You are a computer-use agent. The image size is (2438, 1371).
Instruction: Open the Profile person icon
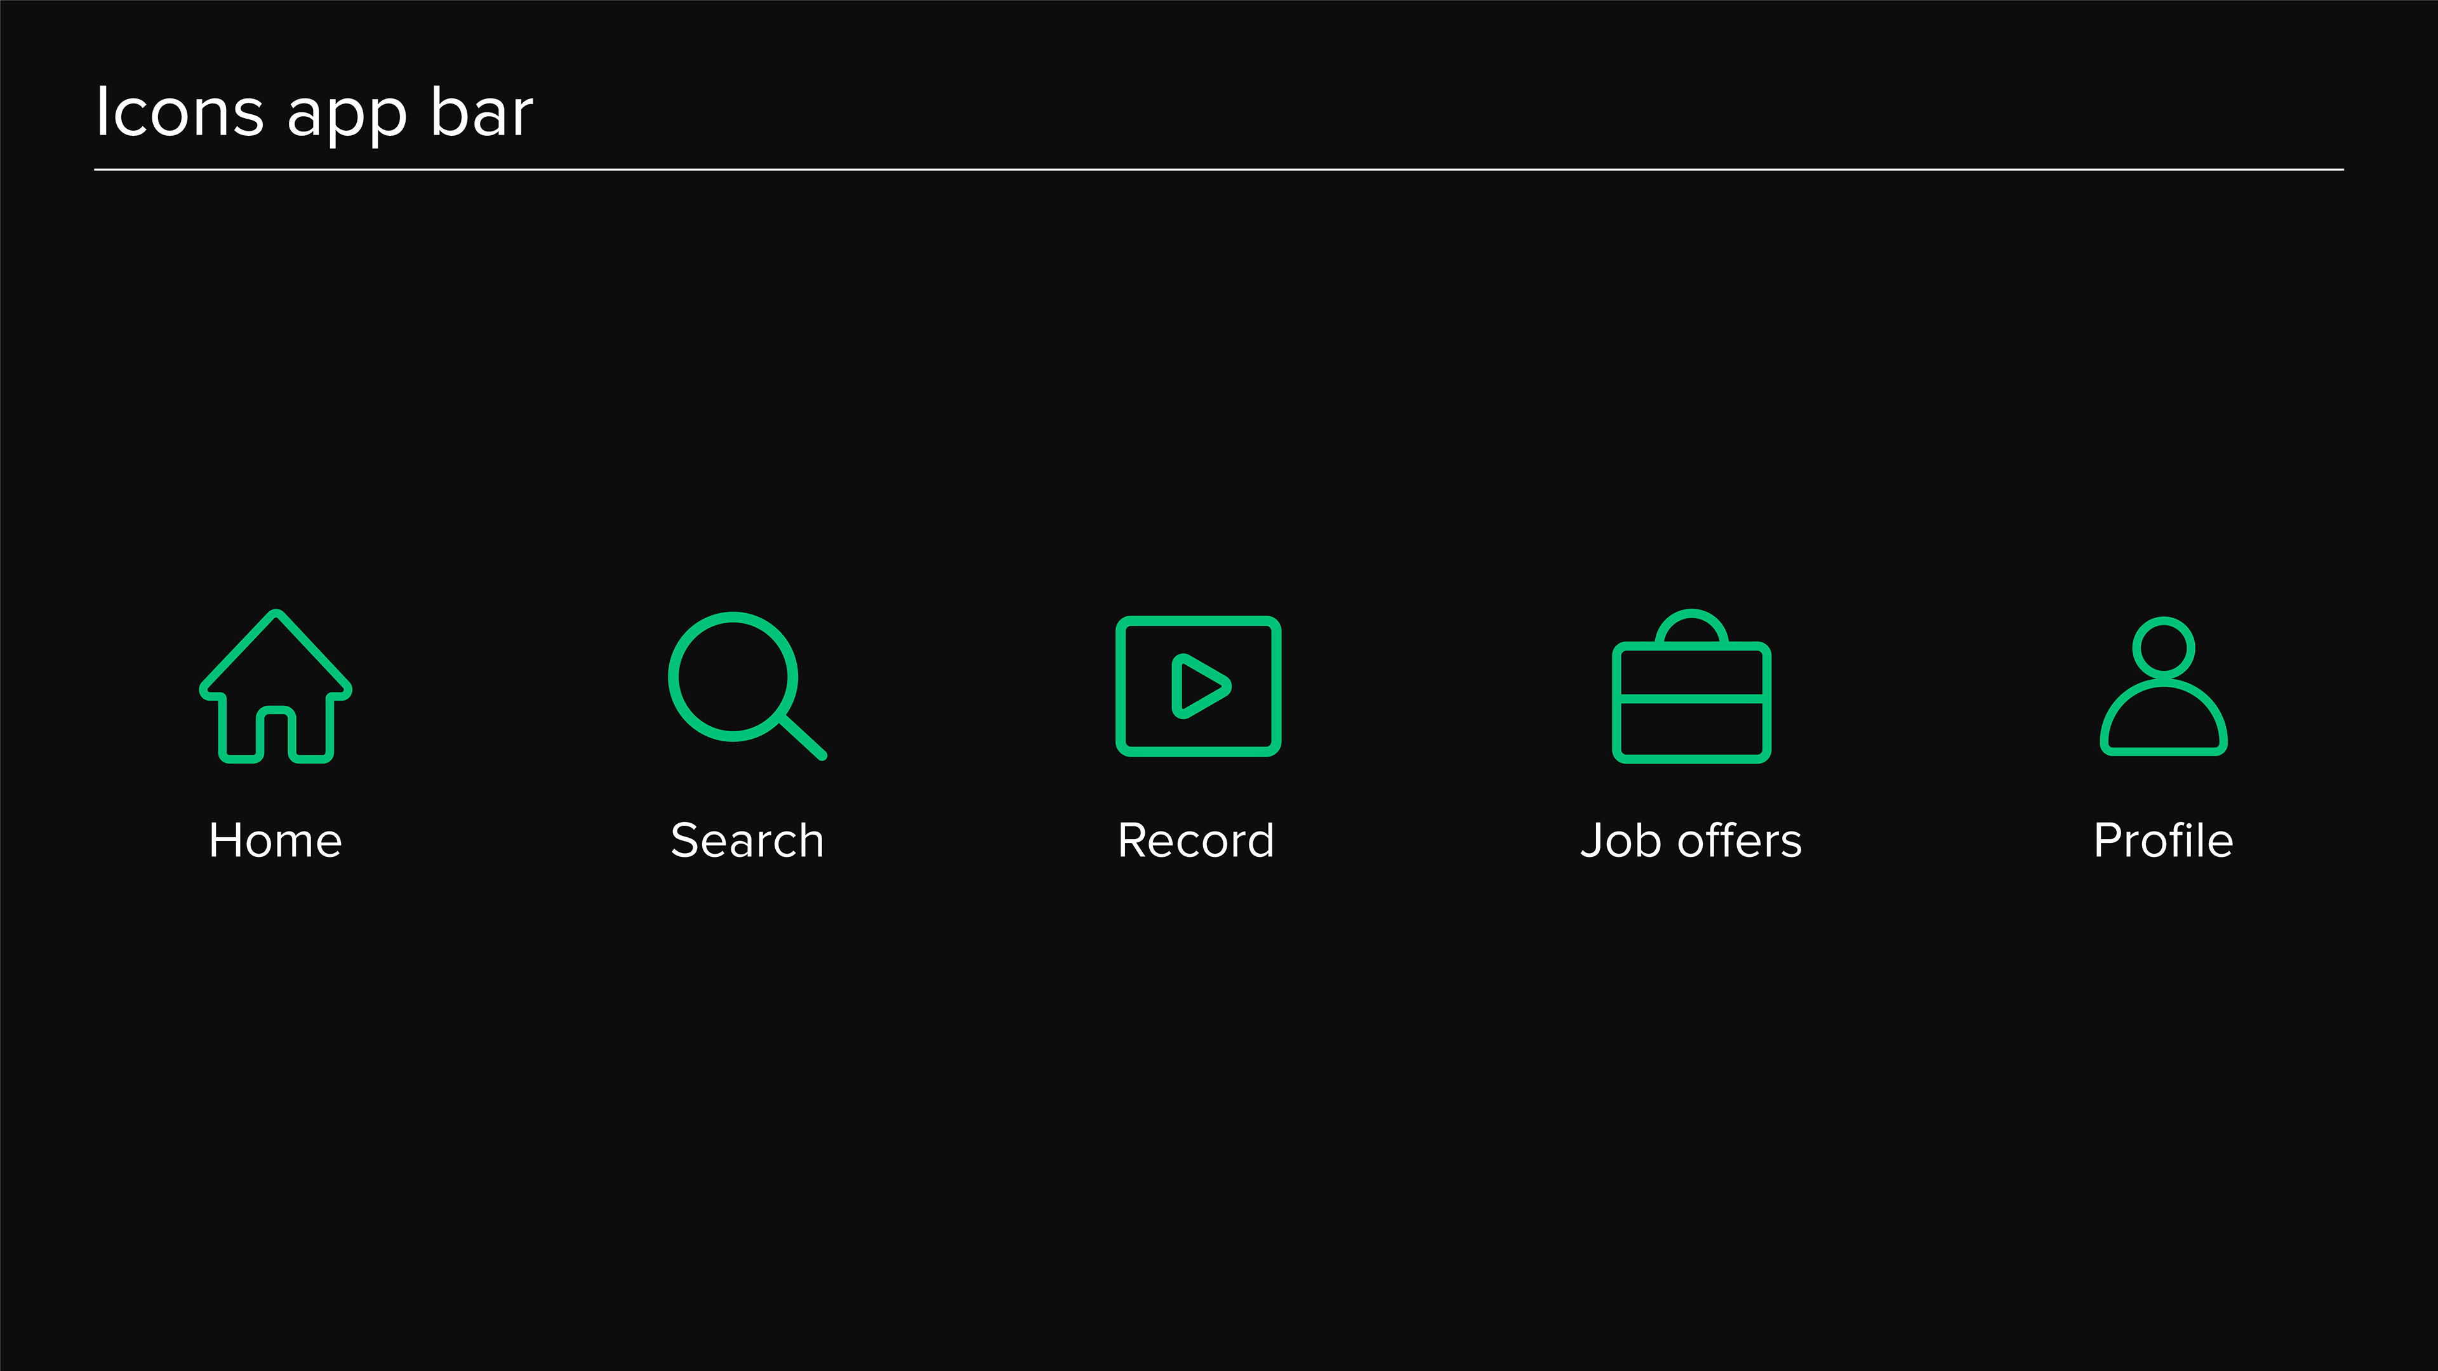click(x=2164, y=686)
